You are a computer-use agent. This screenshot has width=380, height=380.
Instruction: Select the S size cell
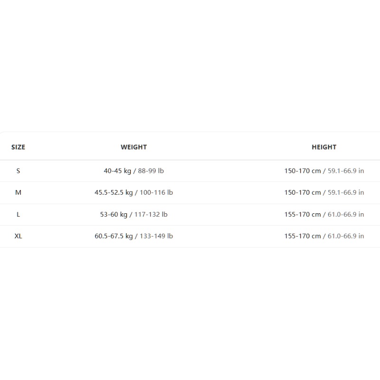click(x=18, y=171)
